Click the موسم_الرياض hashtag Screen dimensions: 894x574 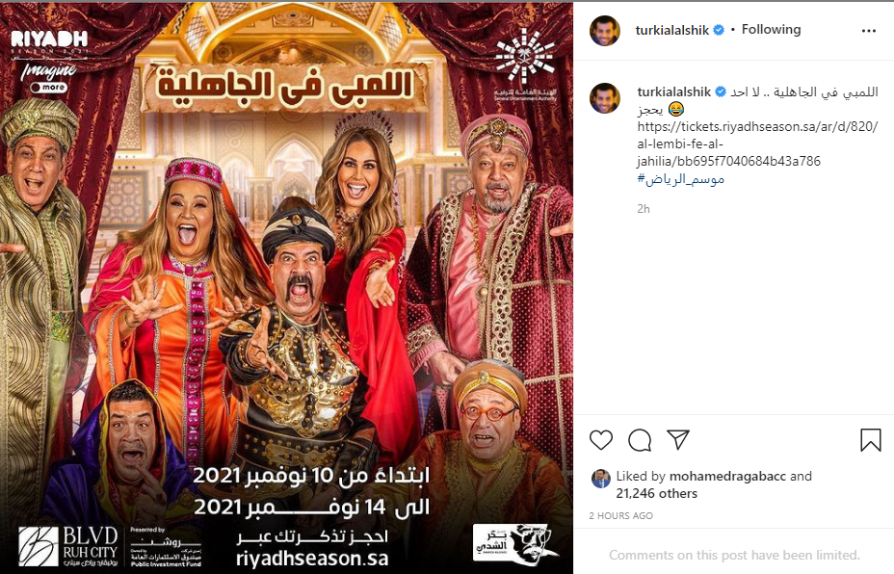(681, 179)
